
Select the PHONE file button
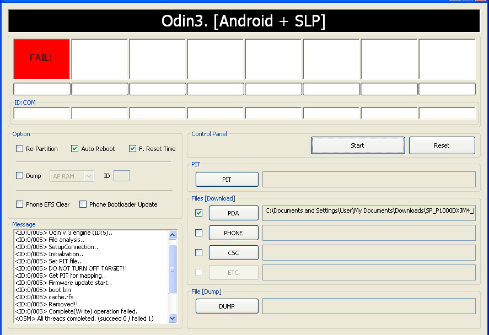point(234,233)
